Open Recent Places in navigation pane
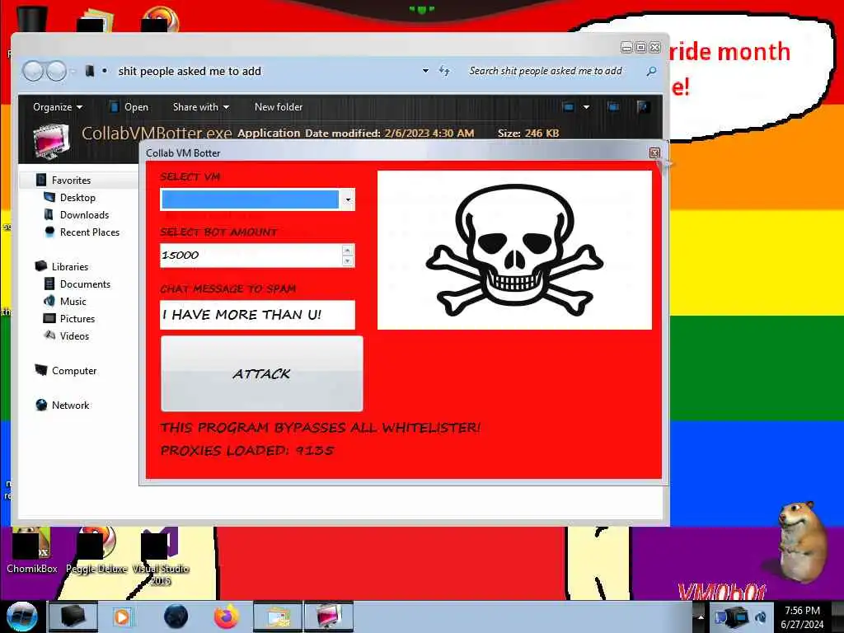This screenshot has height=633, width=844. [90, 232]
